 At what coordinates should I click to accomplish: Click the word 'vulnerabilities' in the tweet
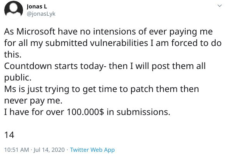(x=119, y=43)
